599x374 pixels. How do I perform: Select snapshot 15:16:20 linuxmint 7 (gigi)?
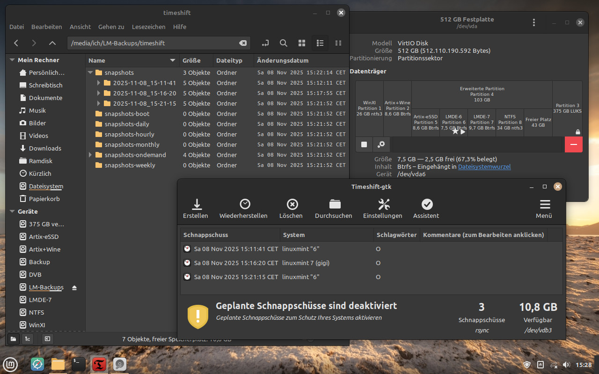point(372,263)
